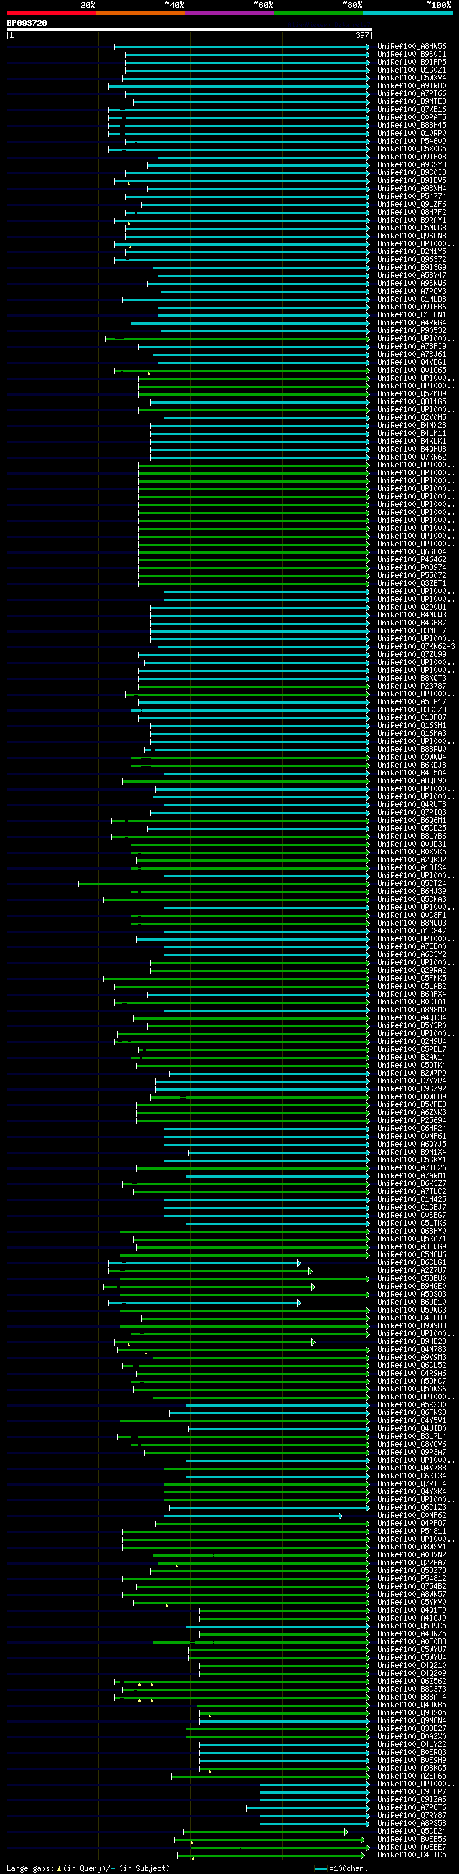The width and height of the screenshot is (459, 1874).
Task: Click the arrowhead ending the UniRef100_Q5CD24 alignment bar
Action: pyautogui.click(x=346, y=1832)
